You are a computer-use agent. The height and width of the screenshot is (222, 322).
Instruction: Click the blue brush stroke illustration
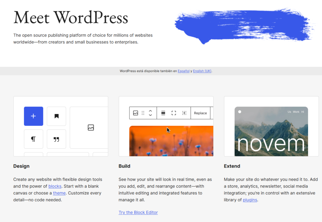244,26
